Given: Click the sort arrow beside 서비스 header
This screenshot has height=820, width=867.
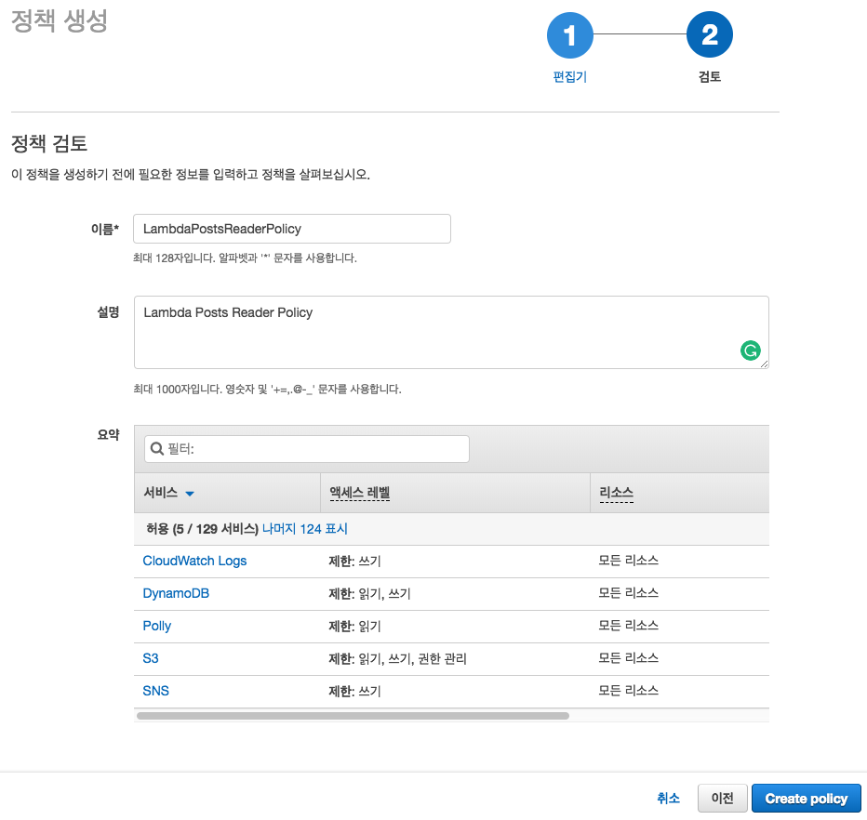Looking at the screenshot, I should (190, 494).
